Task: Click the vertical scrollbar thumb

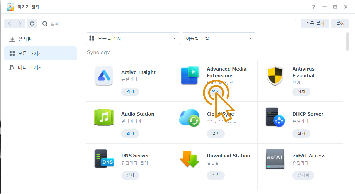Action: (x=347, y=42)
